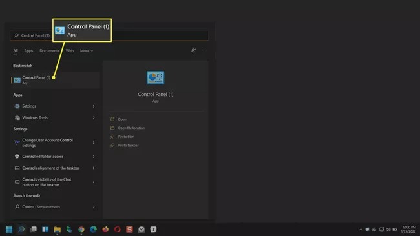Open the three-dot options menu in search
Screen dimensions: 420x236
tap(204, 50)
